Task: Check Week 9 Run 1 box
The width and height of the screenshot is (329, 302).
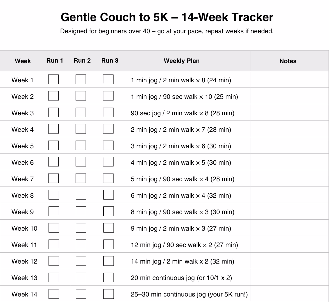Action: [x=53, y=211]
